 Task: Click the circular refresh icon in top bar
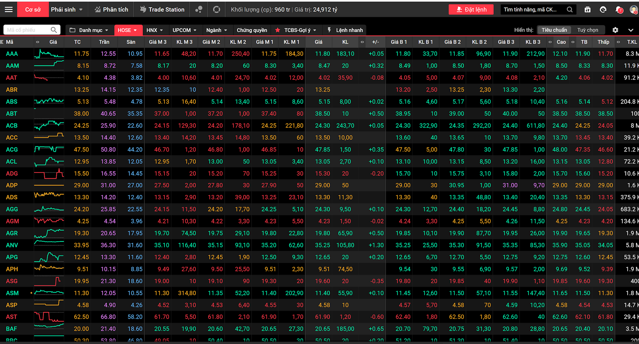[217, 10]
